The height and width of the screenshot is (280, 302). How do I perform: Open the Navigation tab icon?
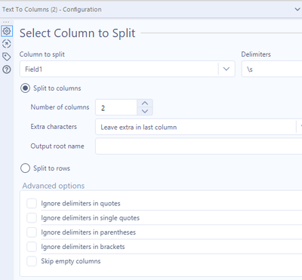click(x=7, y=44)
